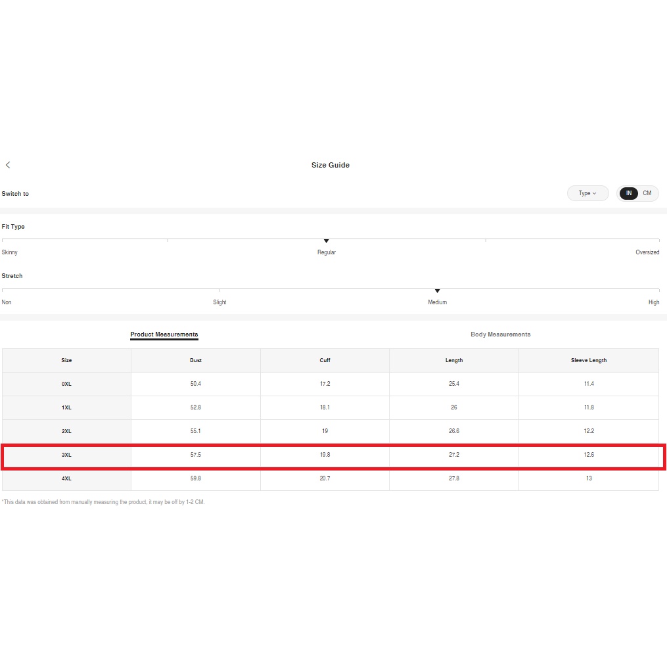
Task: Click the 2XL cuff value 19
Action: [x=325, y=431]
